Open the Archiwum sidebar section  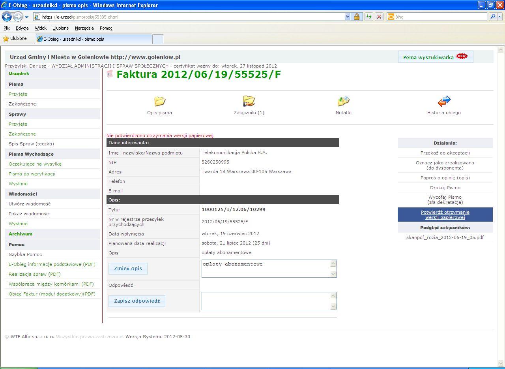coord(21,234)
